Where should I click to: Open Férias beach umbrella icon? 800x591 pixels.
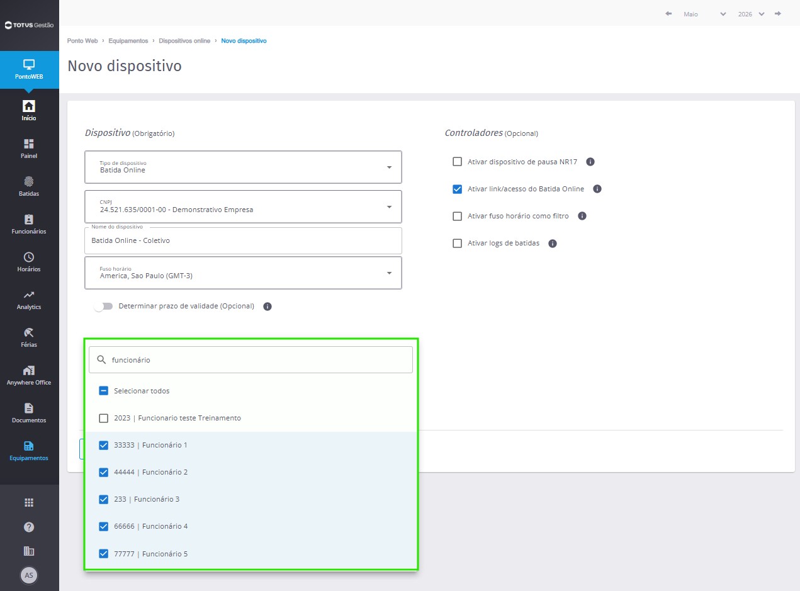(x=29, y=332)
